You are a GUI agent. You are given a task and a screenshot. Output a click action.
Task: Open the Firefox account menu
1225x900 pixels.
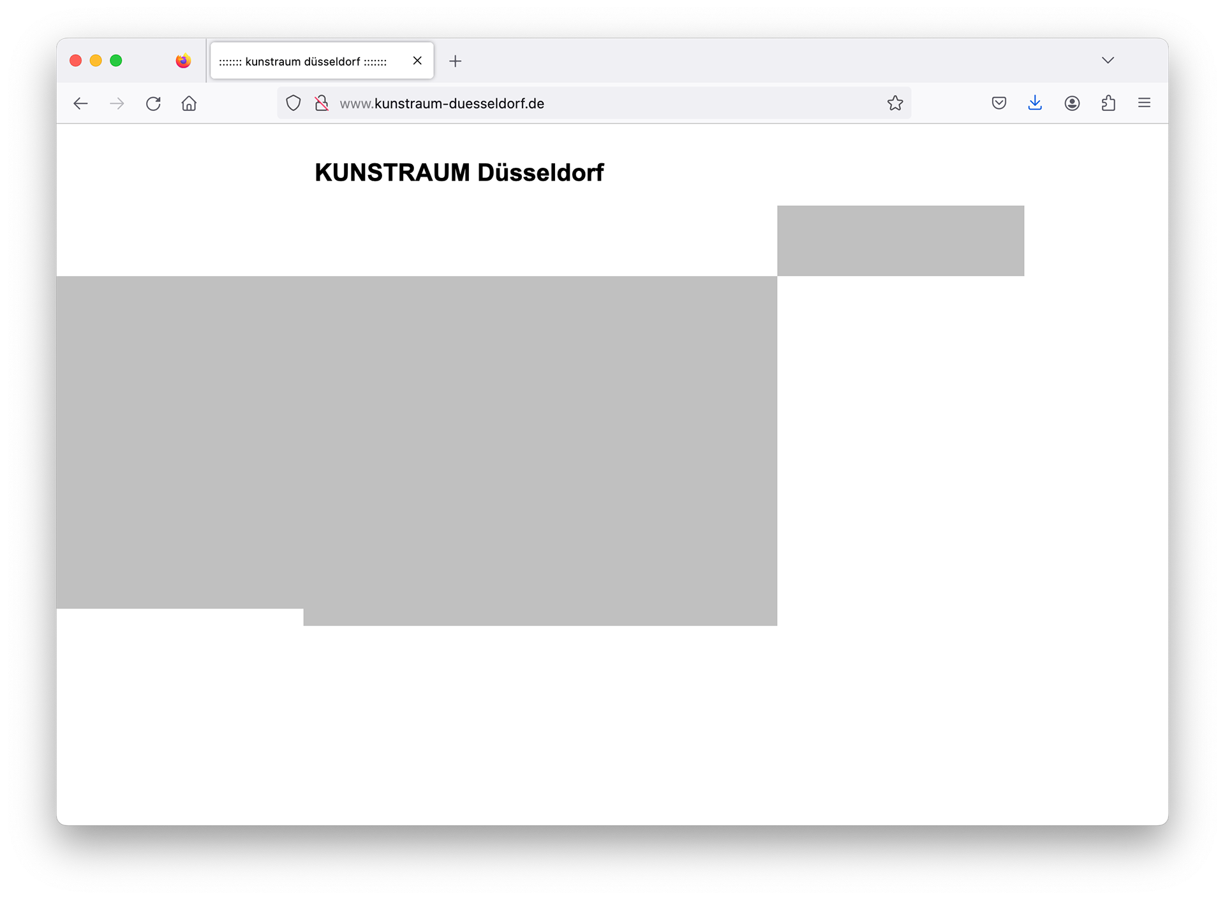click(1072, 103)
